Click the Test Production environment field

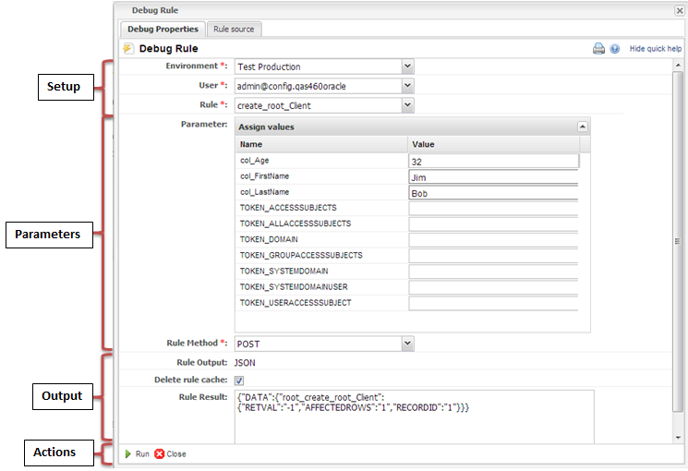(x=318, y=66)
